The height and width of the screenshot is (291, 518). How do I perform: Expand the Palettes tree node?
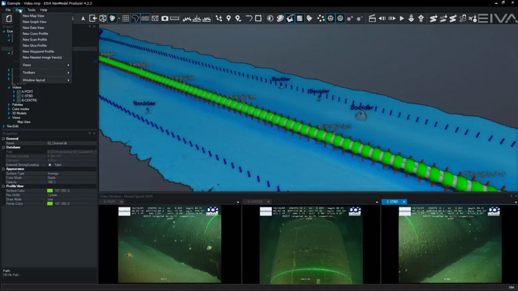click(x=9, y=104)
